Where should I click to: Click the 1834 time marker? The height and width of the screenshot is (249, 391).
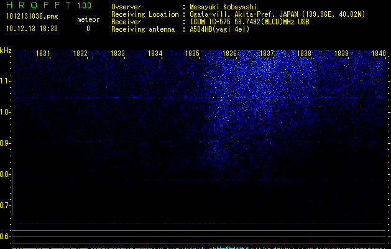point(155,54)
